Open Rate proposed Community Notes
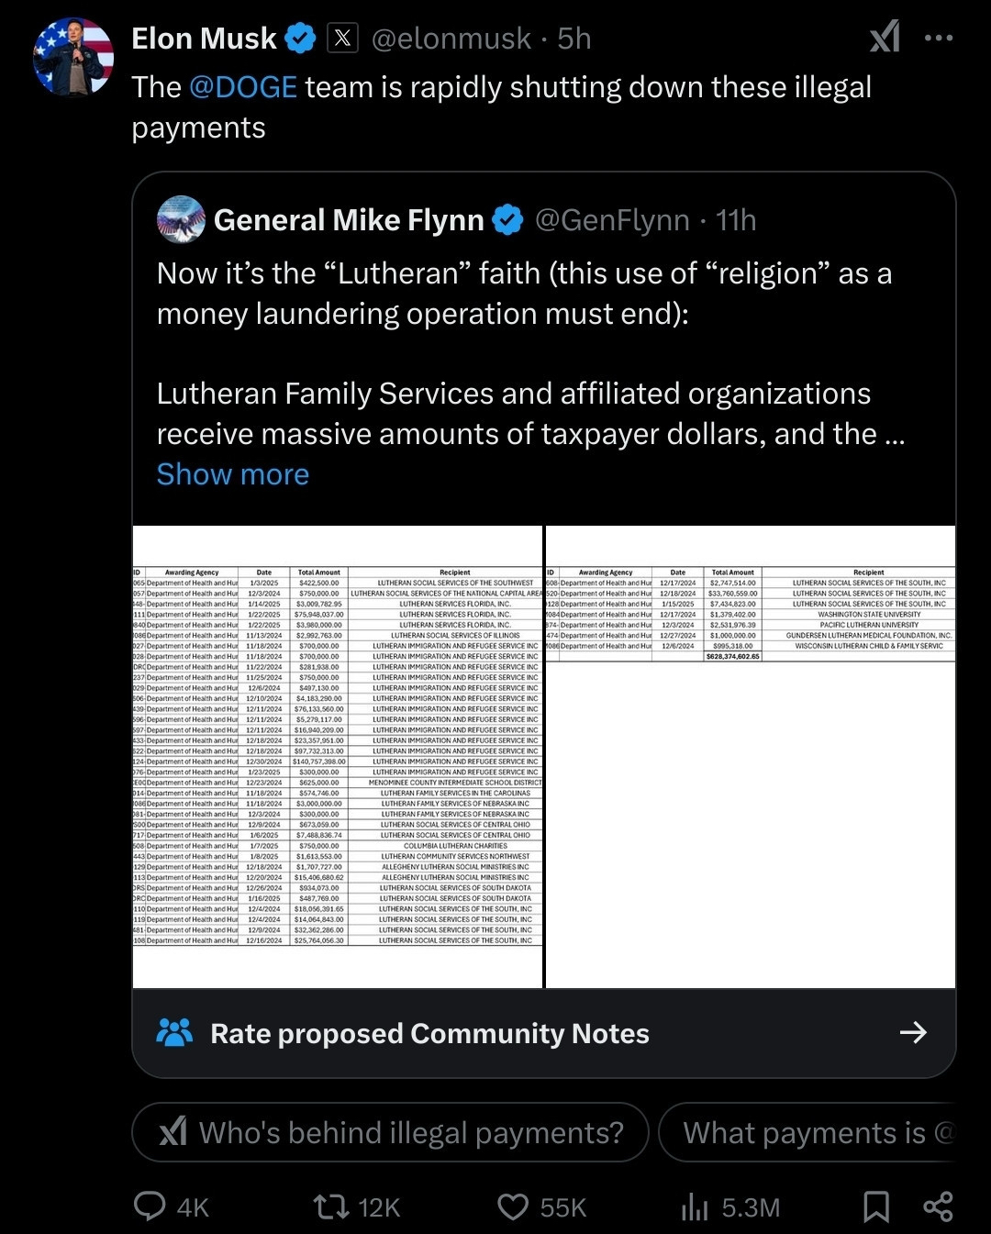Screen dimensions: 991x1234 (429, 1034)
